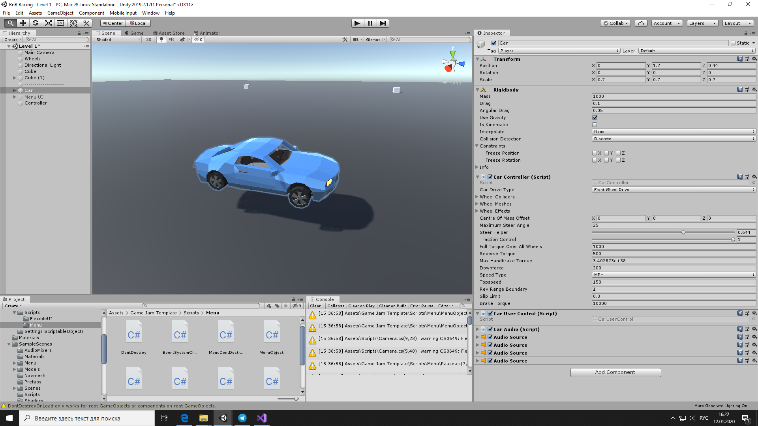This screenshot has width=758, height=426.
Task: Select the Hand tool in toolbar
Action: click(10, 23)
